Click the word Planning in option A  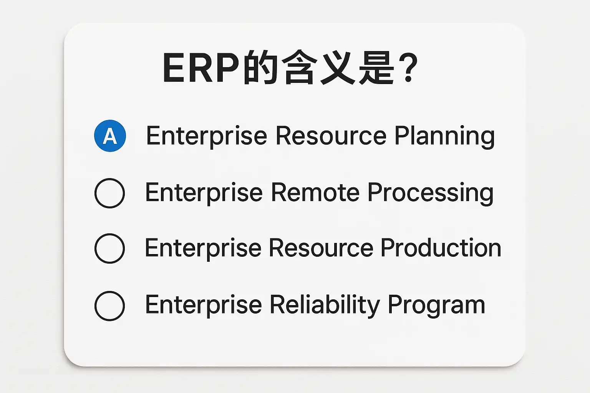tap(444, 137)
